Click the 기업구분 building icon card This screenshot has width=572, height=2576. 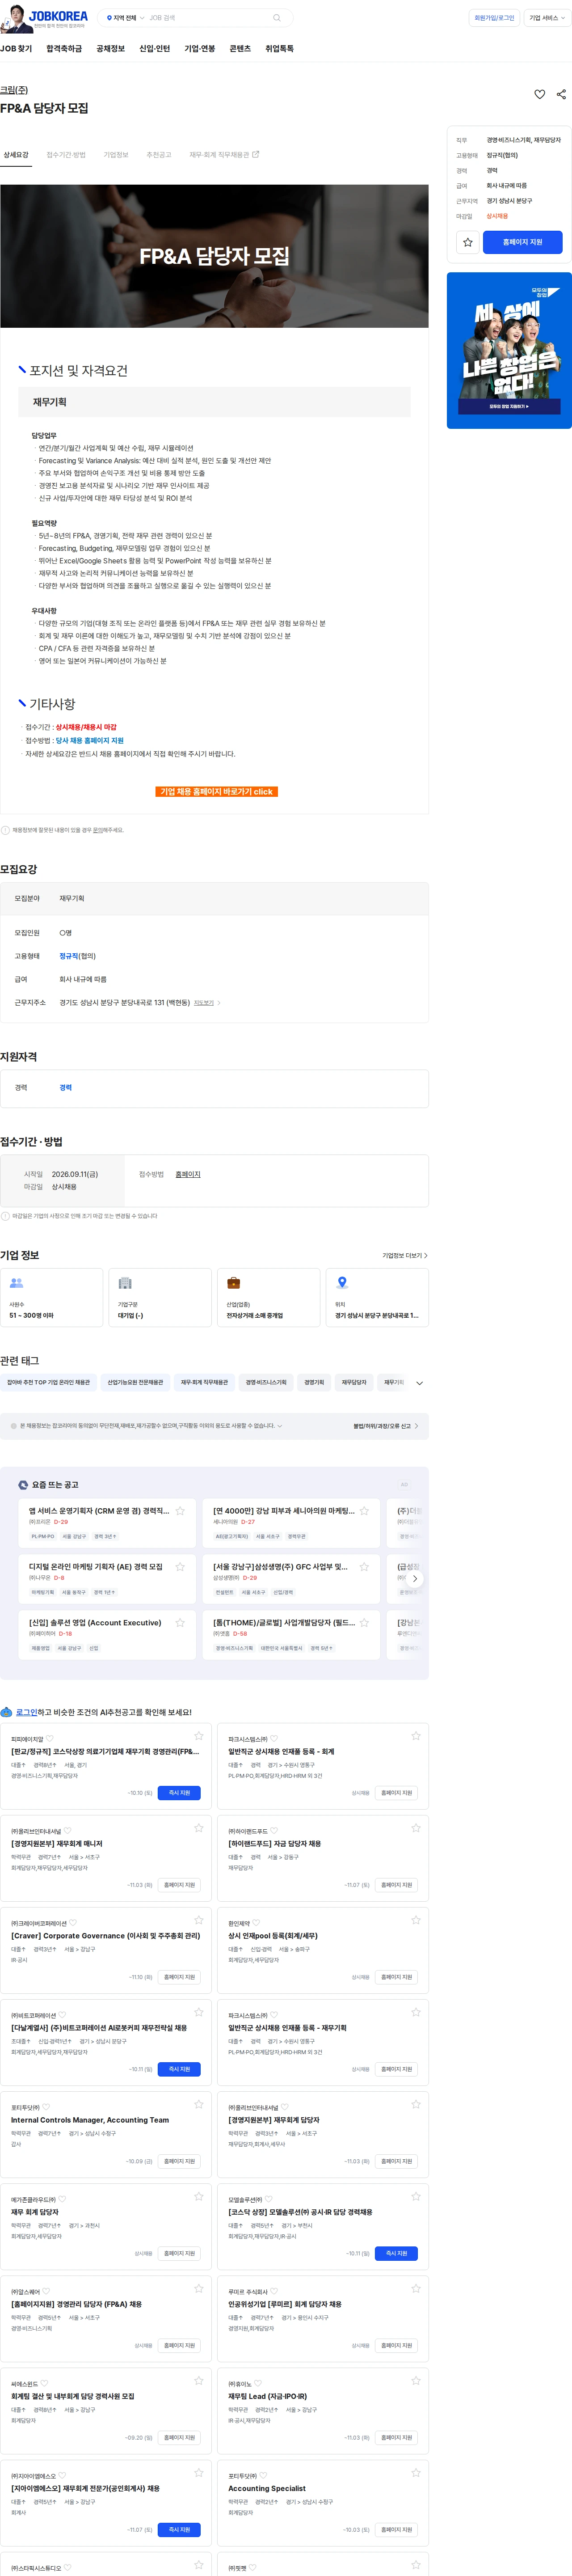[160, 1297]
